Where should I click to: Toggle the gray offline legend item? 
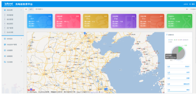pyautogui.click(x=170, y=42)
